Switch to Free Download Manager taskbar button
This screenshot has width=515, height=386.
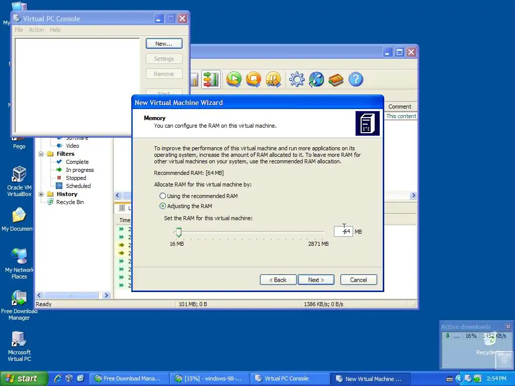coord(130,378)
